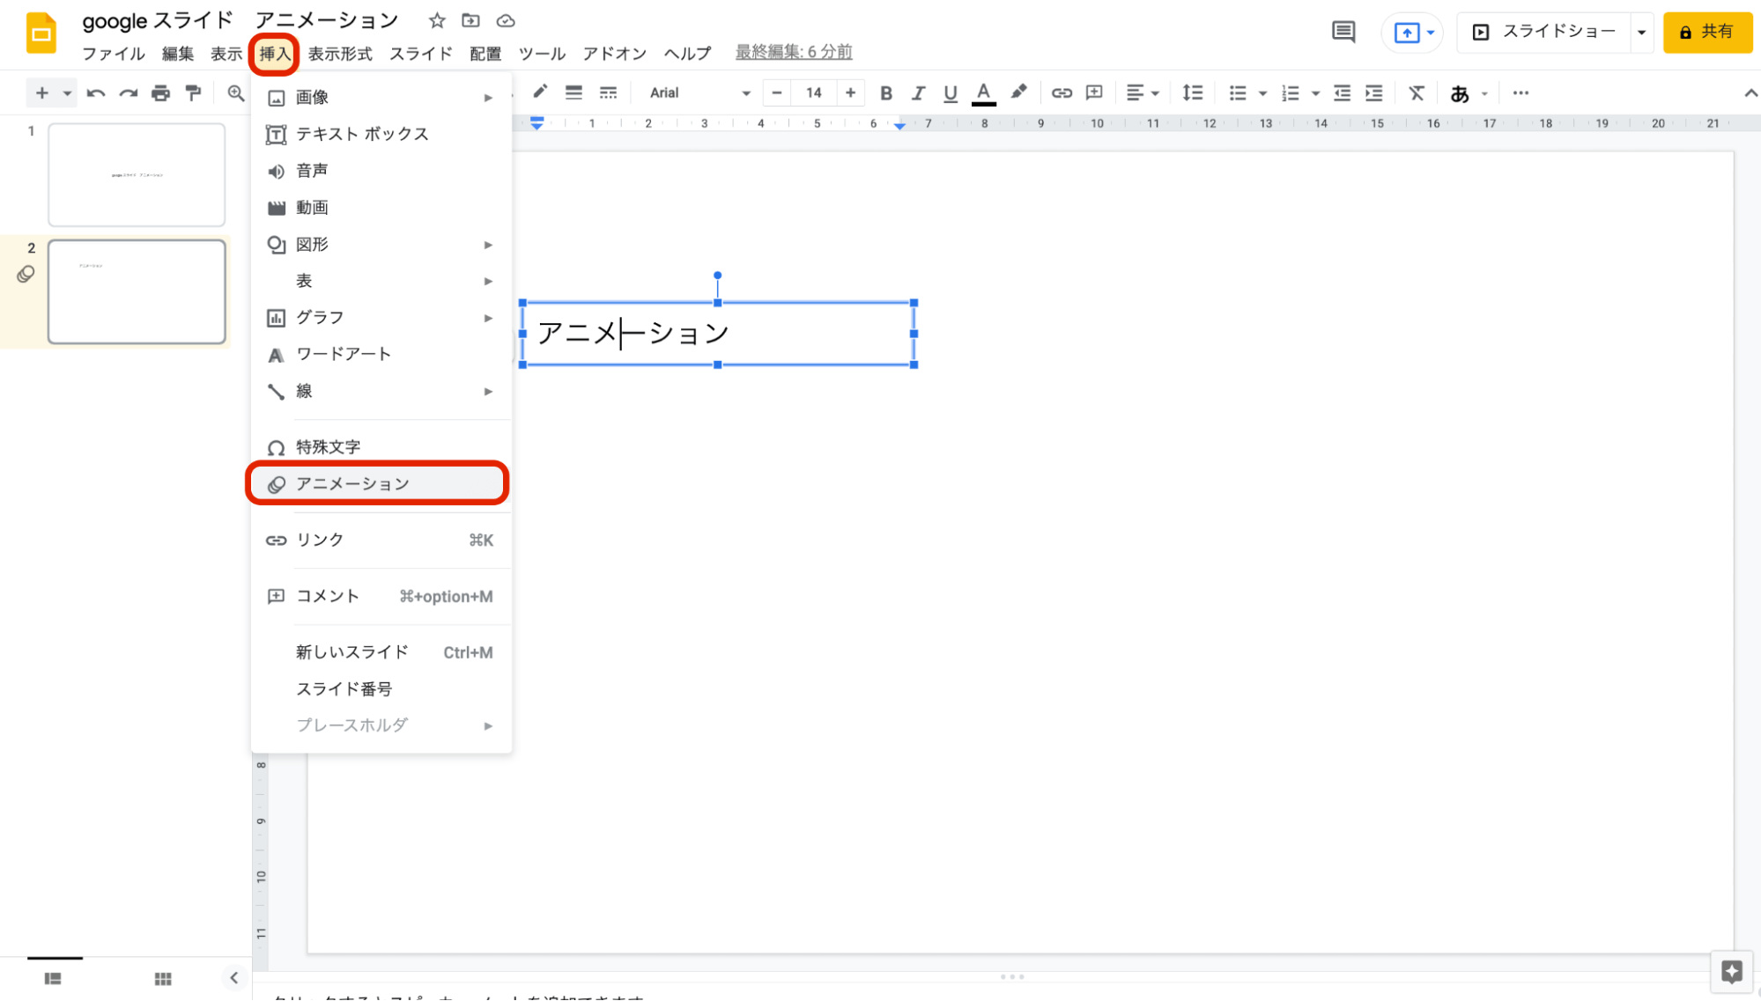Open text alignment dropdown
This screenshot has width=1761, height=1001.
(1143, 92)
